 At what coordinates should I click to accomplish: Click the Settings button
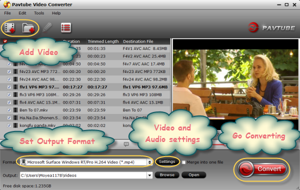167,161
